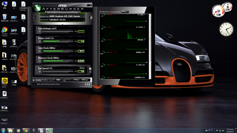Image resolution: width=237 pixels, height=133 pixels.
Task: Click the Catalyst 13.11 driver version text
Action: [57, 20]
